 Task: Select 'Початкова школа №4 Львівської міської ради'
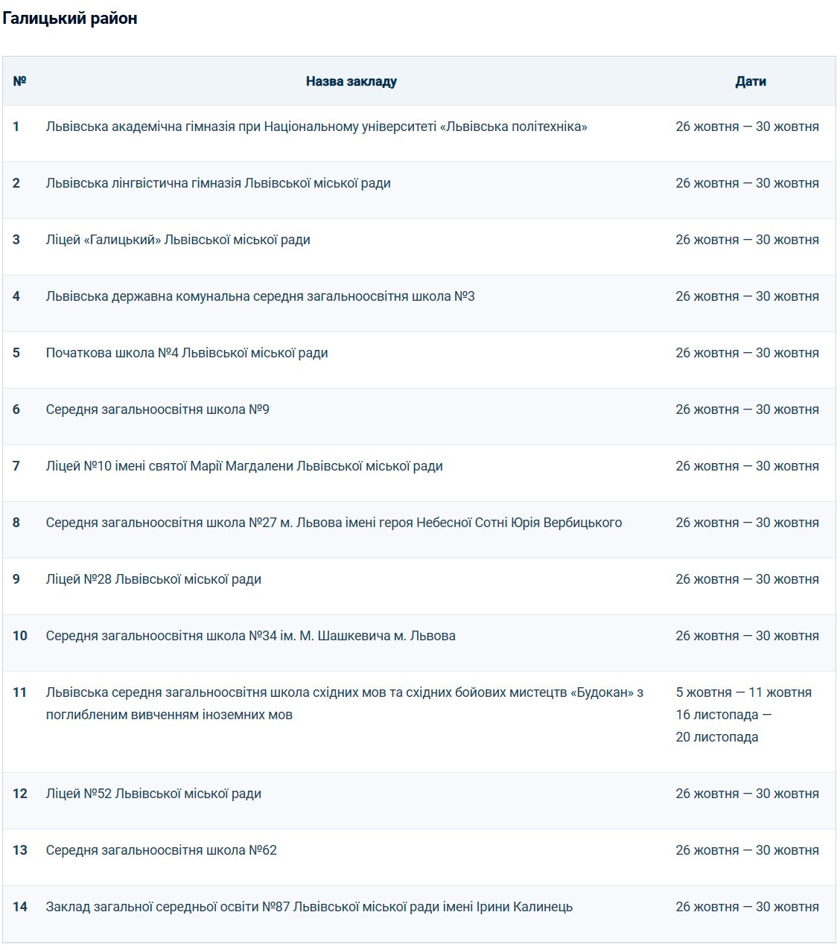point(187,353)
